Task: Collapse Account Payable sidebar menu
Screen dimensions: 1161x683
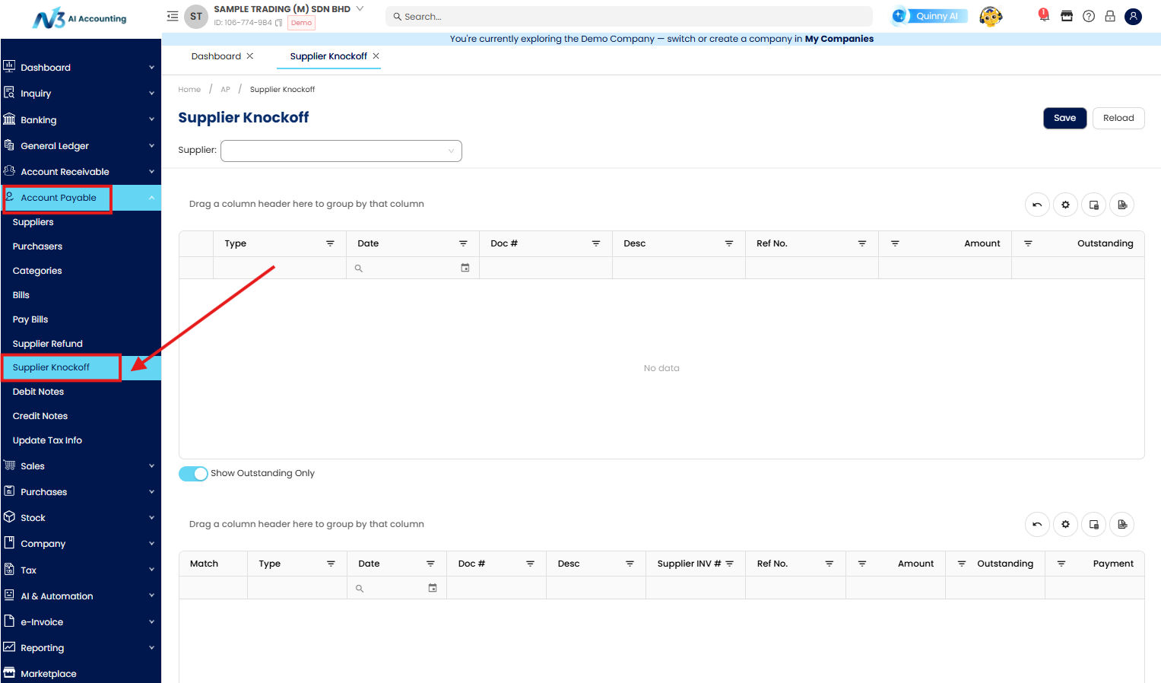Action: 81,198
